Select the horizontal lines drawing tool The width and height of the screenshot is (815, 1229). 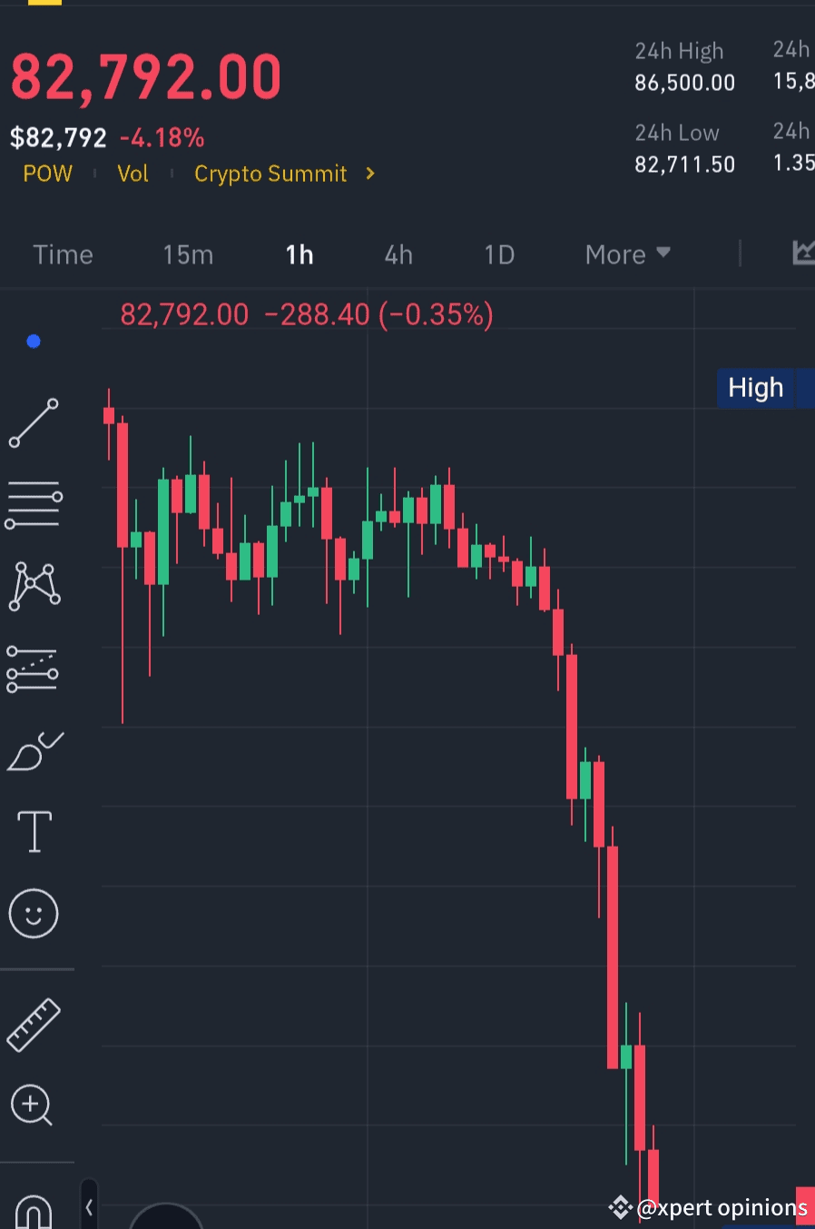point(34,505)
